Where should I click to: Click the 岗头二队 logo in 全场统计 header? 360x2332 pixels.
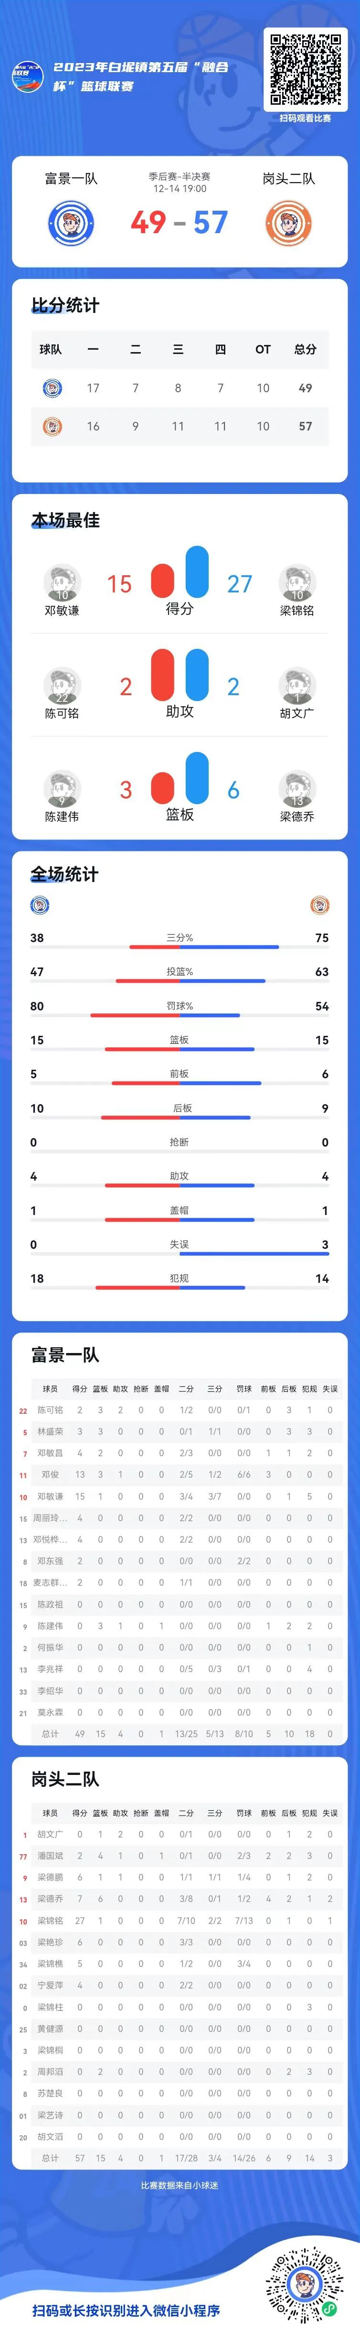(x=319, y=904)
